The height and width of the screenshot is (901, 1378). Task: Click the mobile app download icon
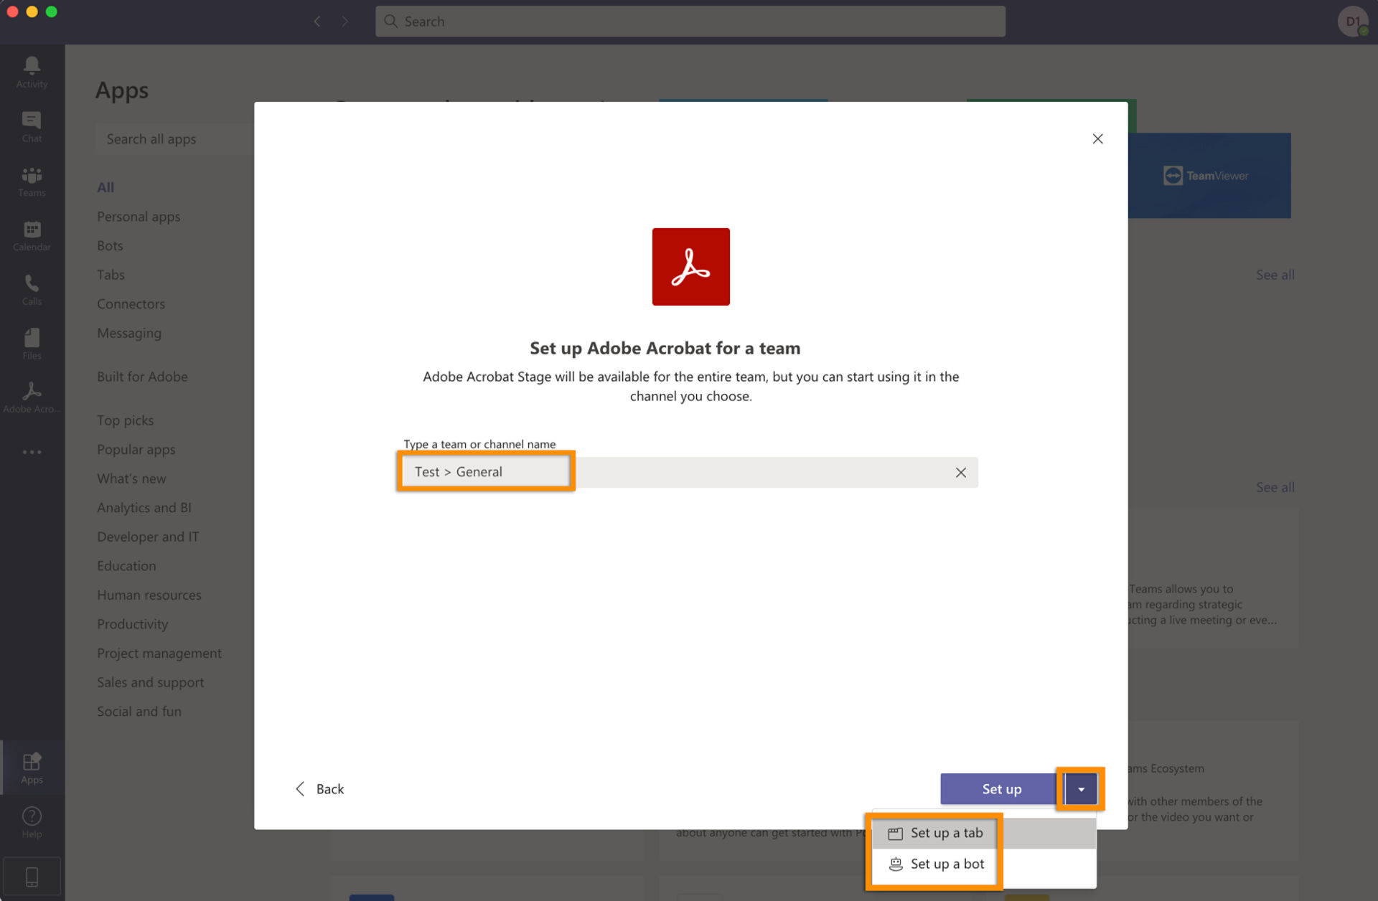(x=32, y=877)
